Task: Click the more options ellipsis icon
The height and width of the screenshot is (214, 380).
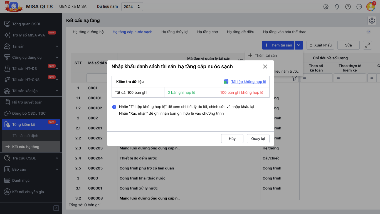Action: click(359, 7)
